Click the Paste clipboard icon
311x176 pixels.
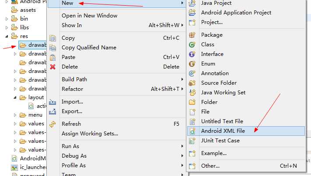(52, 57)
